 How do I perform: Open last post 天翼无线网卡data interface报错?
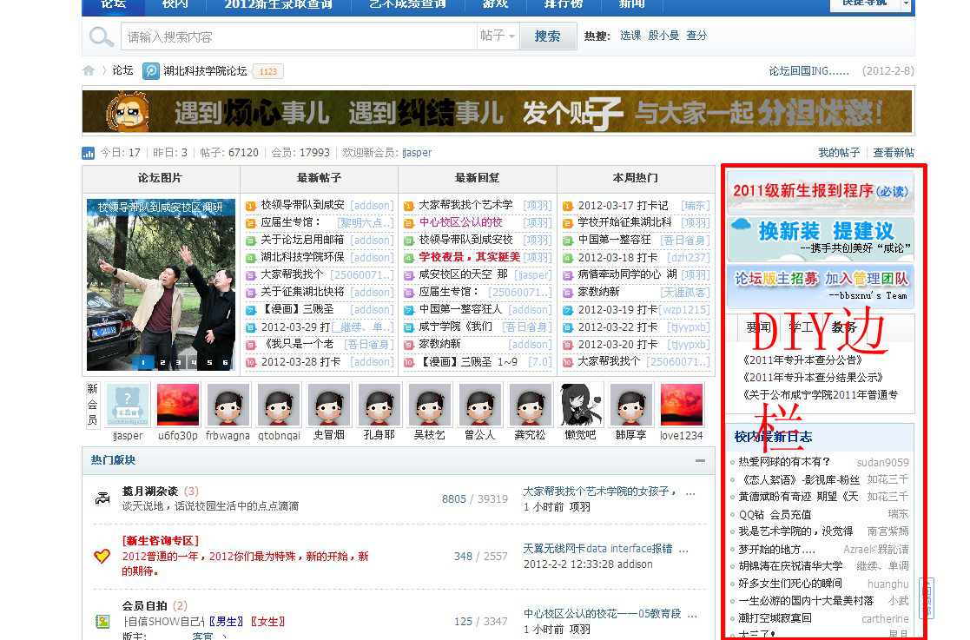(x=597, y=549)
